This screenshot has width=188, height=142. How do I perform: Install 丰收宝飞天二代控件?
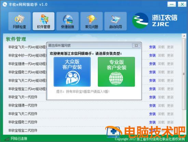coord(152,114)
